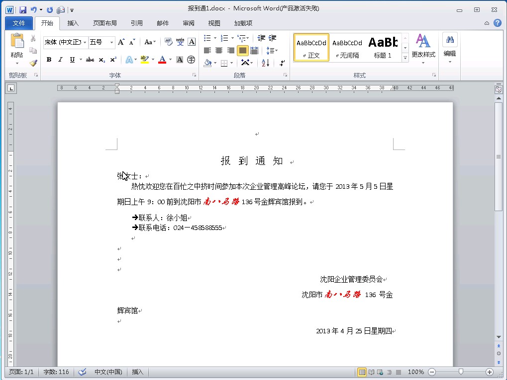Click the zoom slider handle
Viewport: 507px width, 380px height.
pos(461,372)
